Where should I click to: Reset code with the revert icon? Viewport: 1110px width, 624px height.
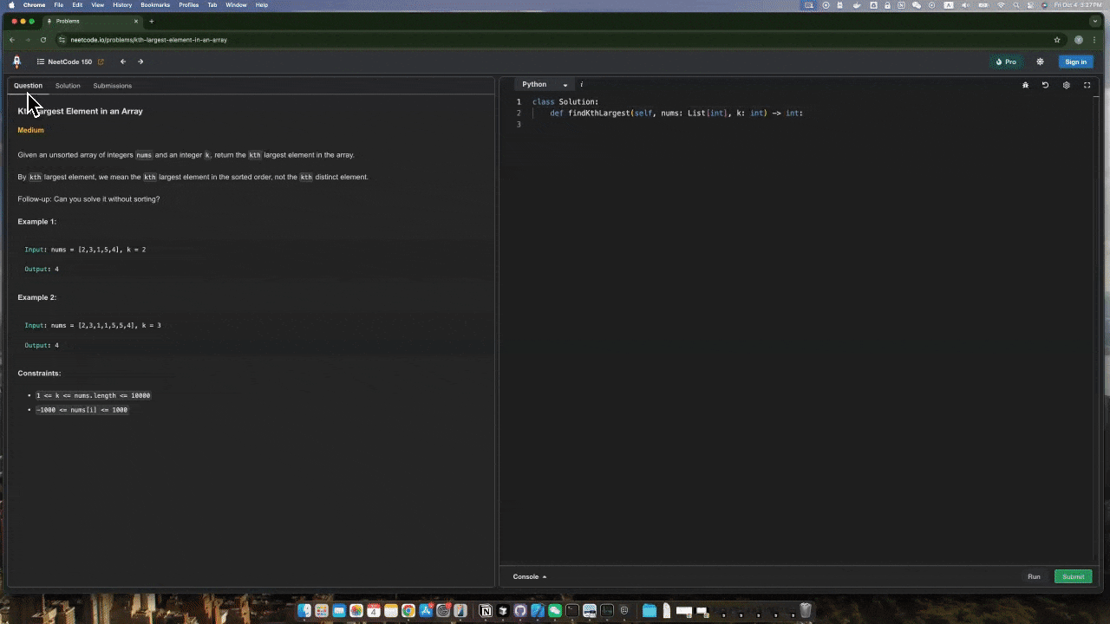[1045, 85]
